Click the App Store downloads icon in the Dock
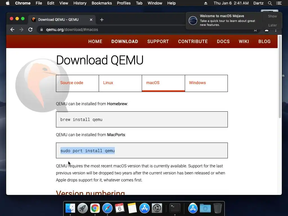Viewport: 288px width, 216px height. pos(193,208)
